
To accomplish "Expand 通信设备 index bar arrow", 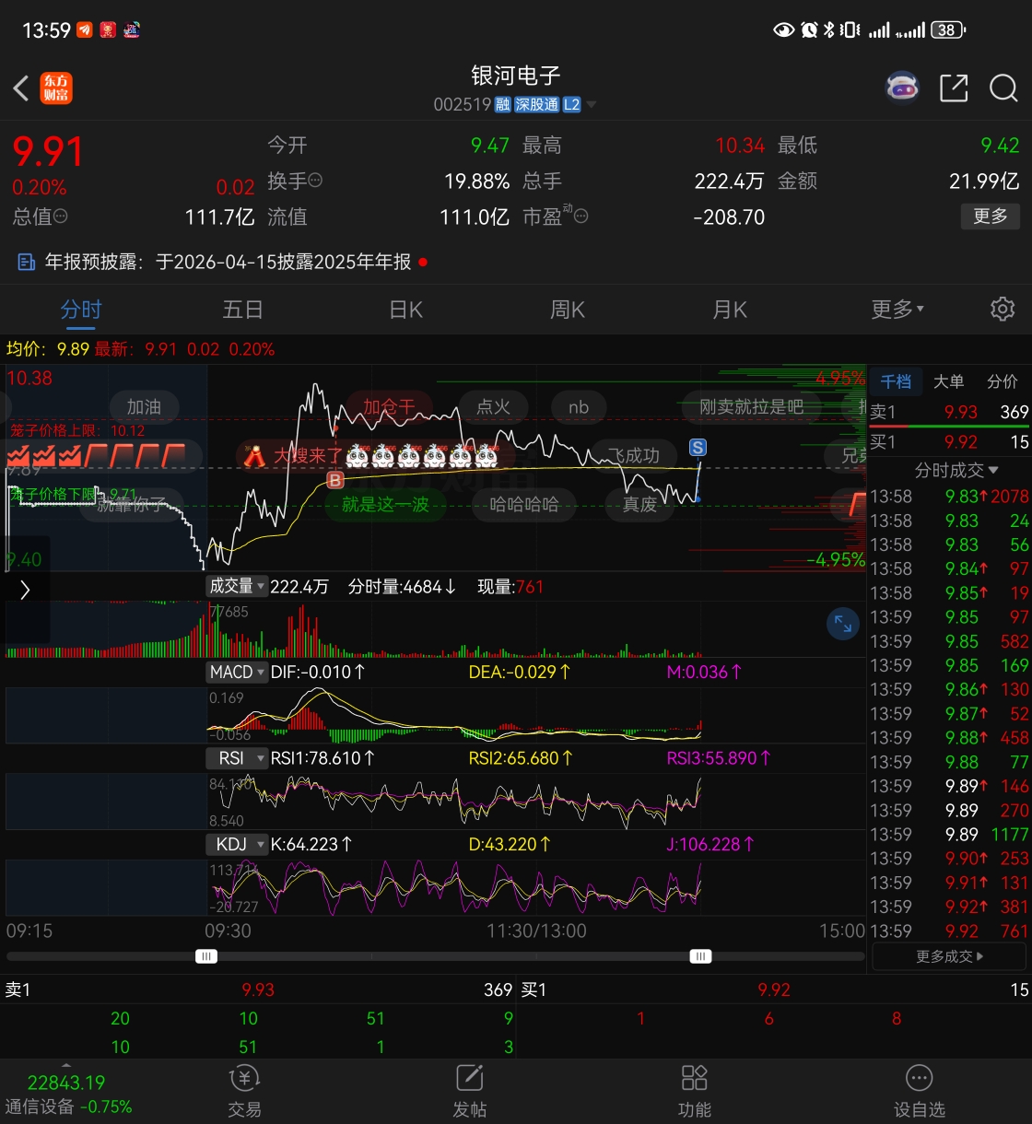I will [66, 1066].
